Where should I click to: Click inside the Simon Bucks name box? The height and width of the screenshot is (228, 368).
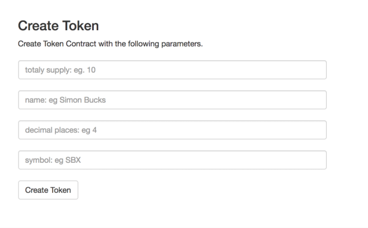(172, 100)
